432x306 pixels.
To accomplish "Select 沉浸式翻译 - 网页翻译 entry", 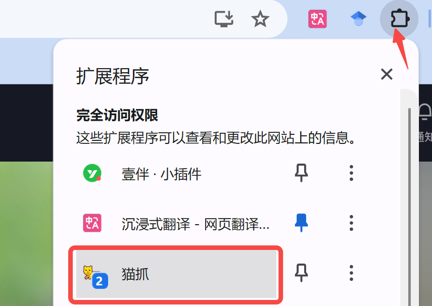I will tap(176, 224).
